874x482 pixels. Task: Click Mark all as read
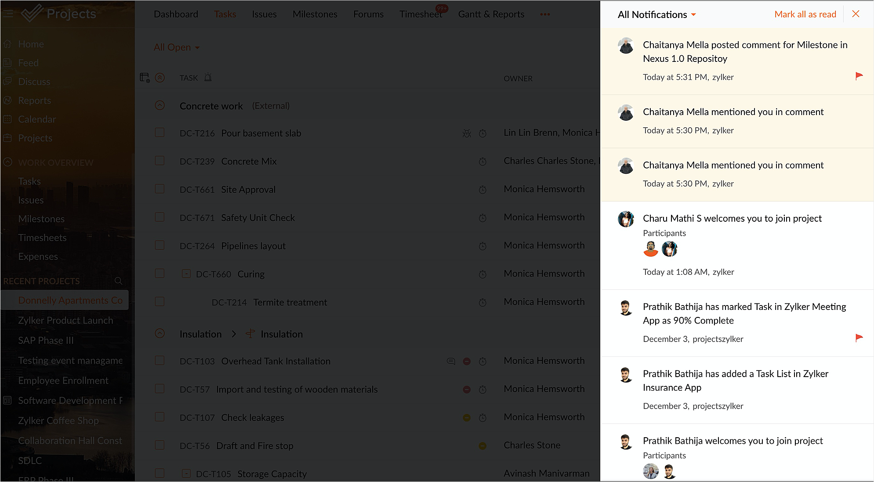pos(805,14)
